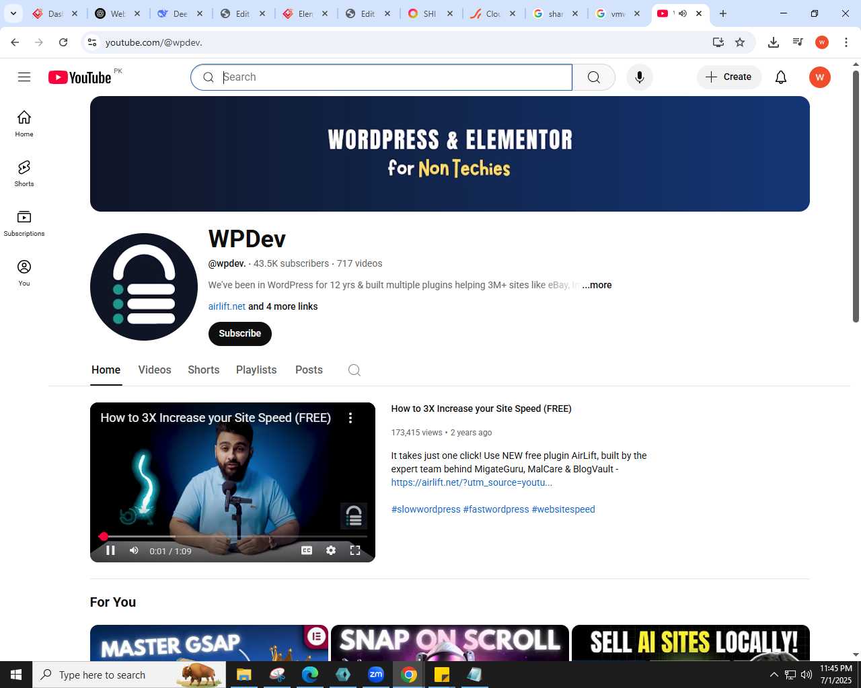861x688 pixels.
Task: Open video player settings gear
Action: pyautogui.click(x=331, y=550)
